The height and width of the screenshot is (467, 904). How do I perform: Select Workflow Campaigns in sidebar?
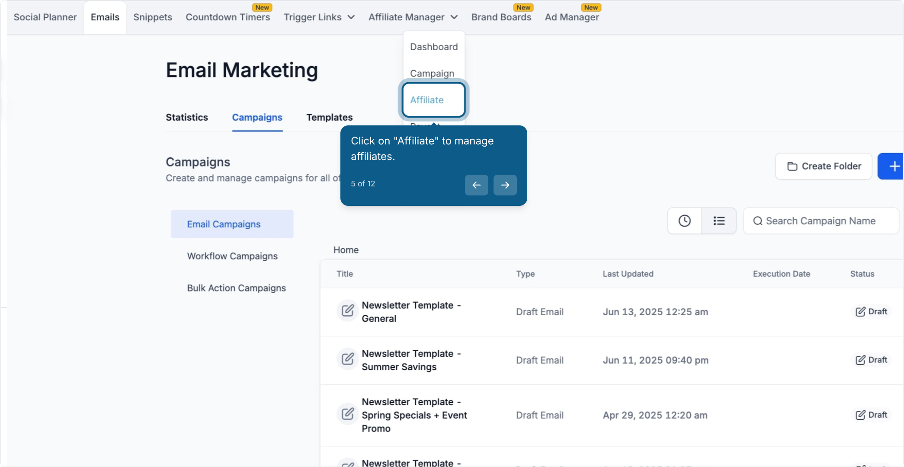click(x=232, y=256)
